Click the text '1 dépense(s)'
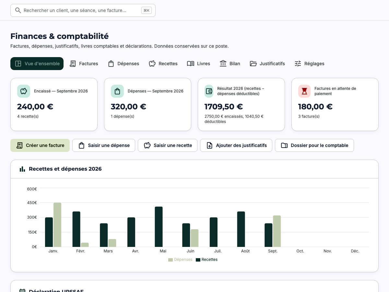 click(123, 116)
